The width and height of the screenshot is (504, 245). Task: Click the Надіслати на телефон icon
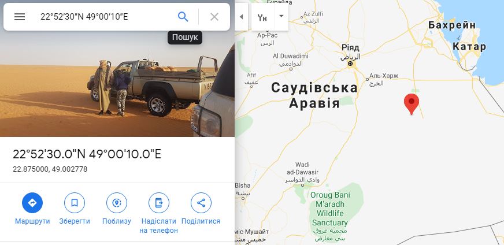pos(159,203)
